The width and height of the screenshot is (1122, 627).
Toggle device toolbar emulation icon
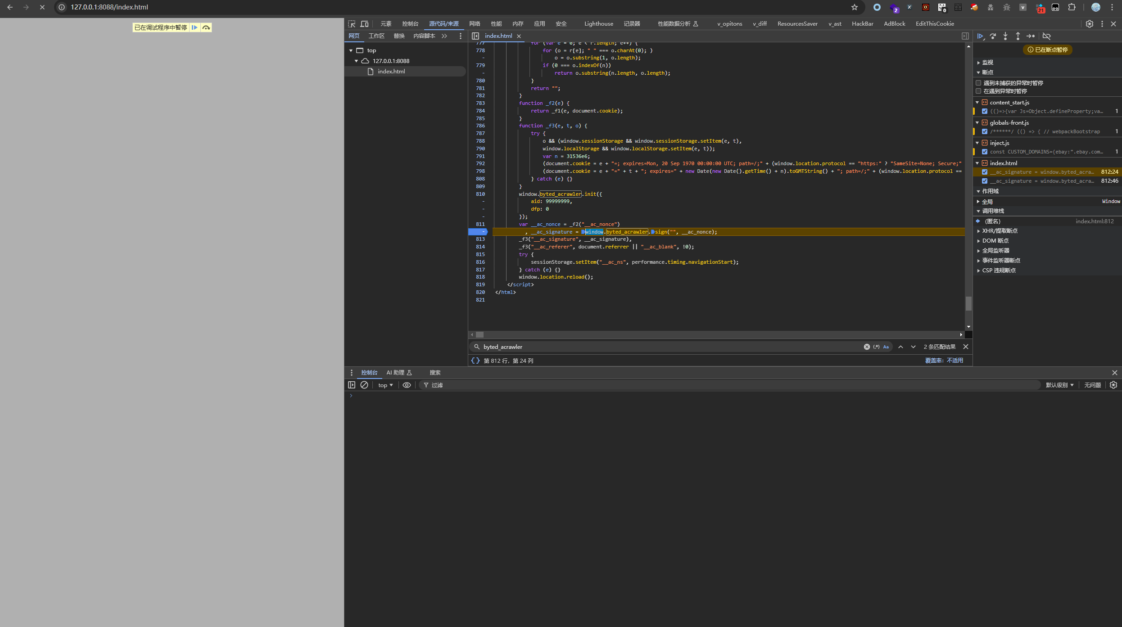[x=364, y=24]
